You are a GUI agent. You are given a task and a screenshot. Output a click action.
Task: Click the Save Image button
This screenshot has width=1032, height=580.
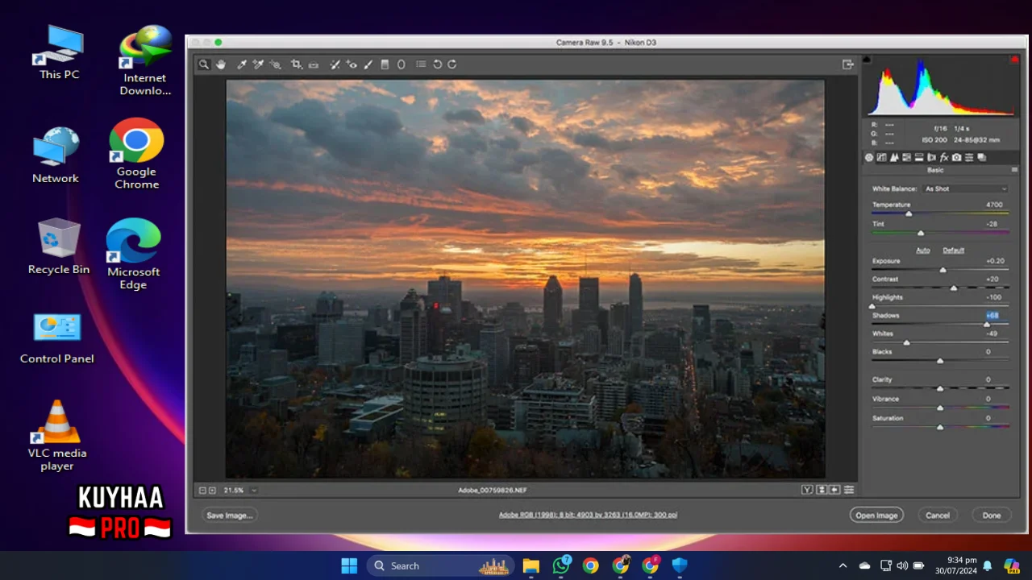(230, 515)
